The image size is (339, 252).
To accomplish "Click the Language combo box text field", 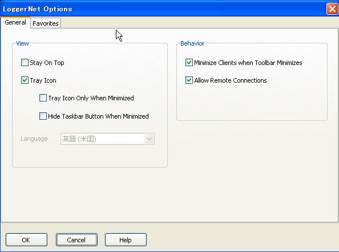I will pos(103,139).
